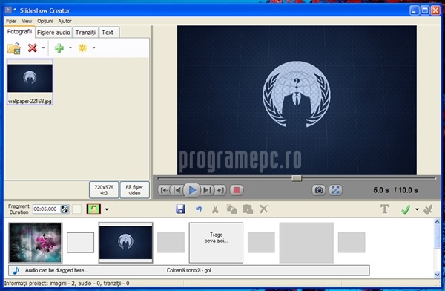The height and width of the screenshot is (291, 445).
Task: Expand dropdown next to portrait thumbnail button
Action: (x=107, y=209)
